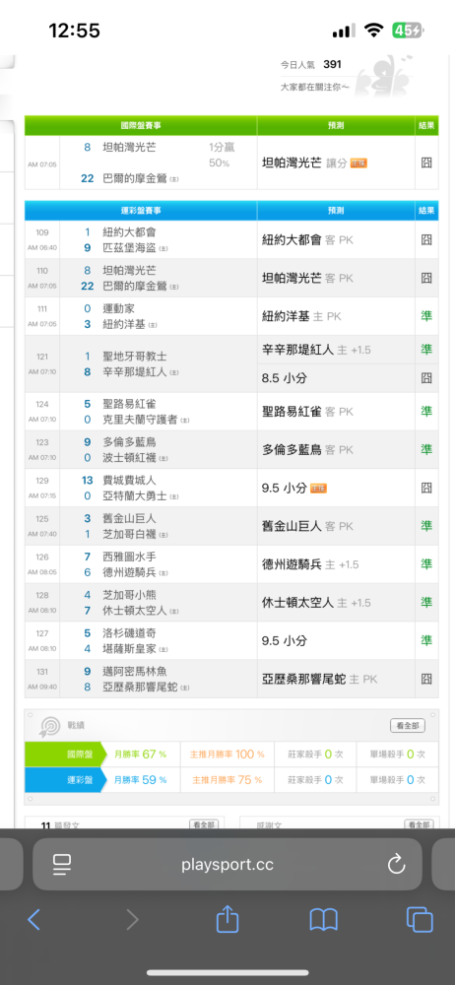
Task: Click 西雅圖水手 team name
Action: pyautogui.click(x=128, y=558)
